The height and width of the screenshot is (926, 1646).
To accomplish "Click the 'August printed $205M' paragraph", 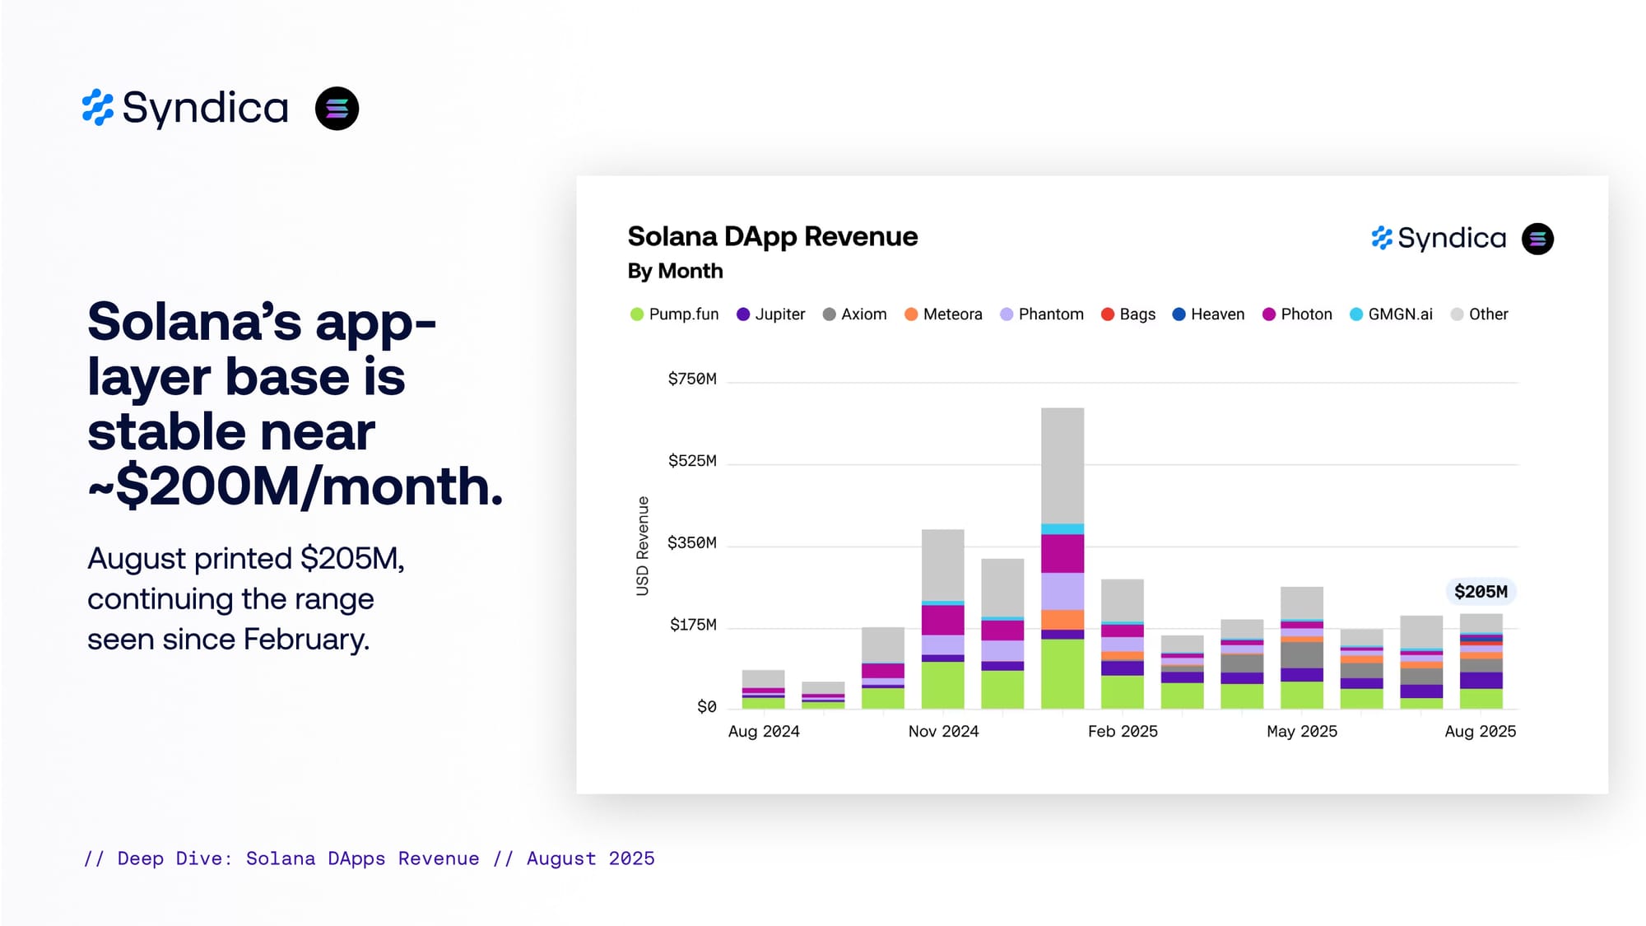I will (246, 599).
